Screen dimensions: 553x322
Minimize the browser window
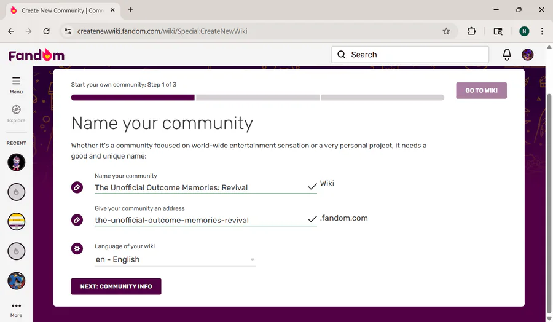tap(496, 10)
